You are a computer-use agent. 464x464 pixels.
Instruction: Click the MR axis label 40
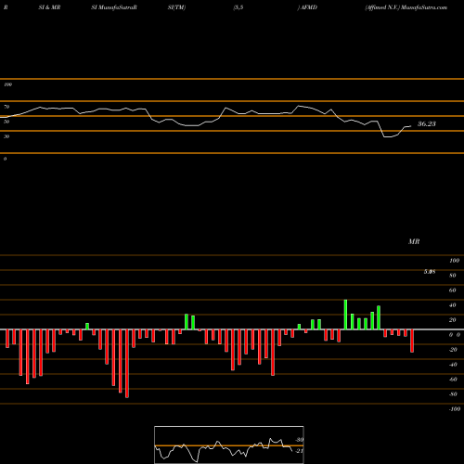pyautogui.click(x=453, y=305)
